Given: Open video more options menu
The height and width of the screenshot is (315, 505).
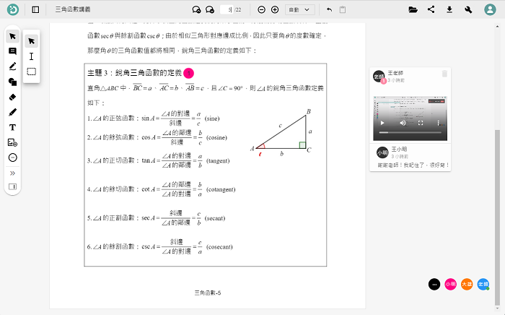Looking at the screenshot, I should tap(439, 124).
